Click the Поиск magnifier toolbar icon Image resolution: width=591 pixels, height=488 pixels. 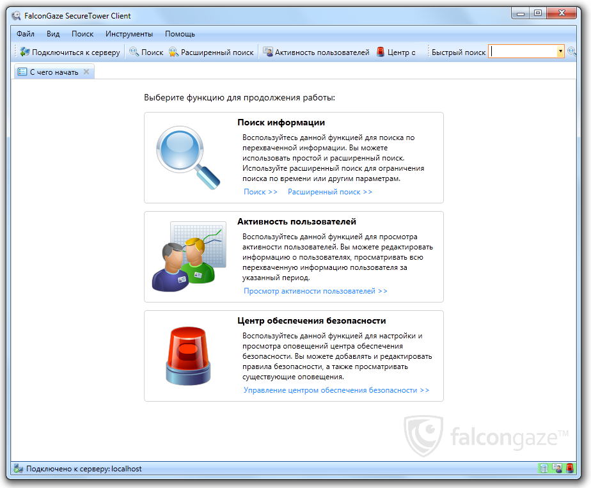click(x=134, y=52)
